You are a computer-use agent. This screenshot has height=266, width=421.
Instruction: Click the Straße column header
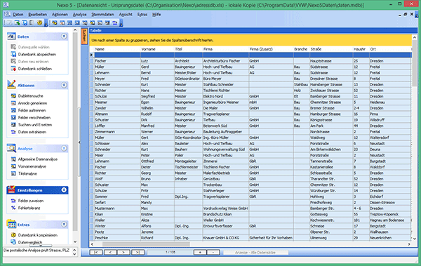point(331,49)
